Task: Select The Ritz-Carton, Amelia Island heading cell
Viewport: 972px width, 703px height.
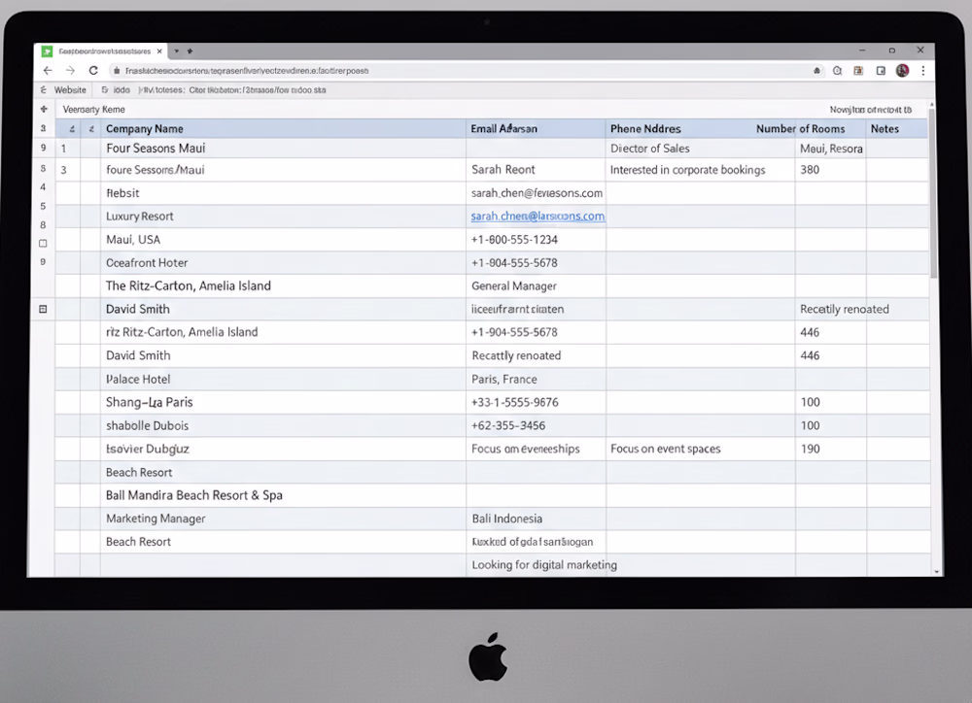Action: click(x=283, y=286)
